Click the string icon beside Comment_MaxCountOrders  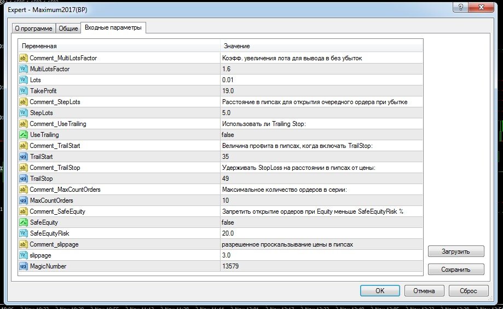[x=24, y=190]
